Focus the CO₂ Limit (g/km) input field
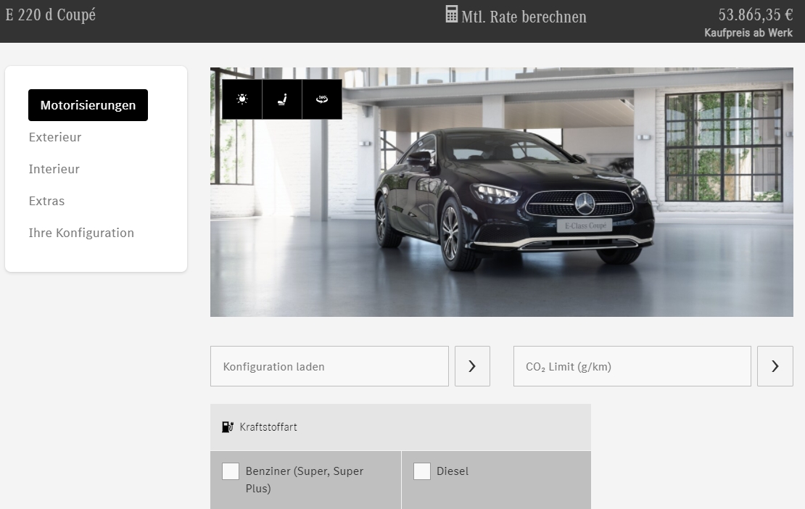The width and height of the screenshot is (805, 509). pyautogui.click(x=632, y=366)
